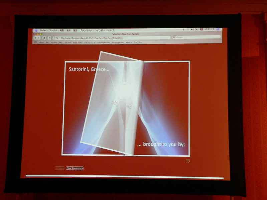Expand the アップル bookmarks folder
Image resolution: width=267 pixels, height=200 pixels.
pos(138,42)
